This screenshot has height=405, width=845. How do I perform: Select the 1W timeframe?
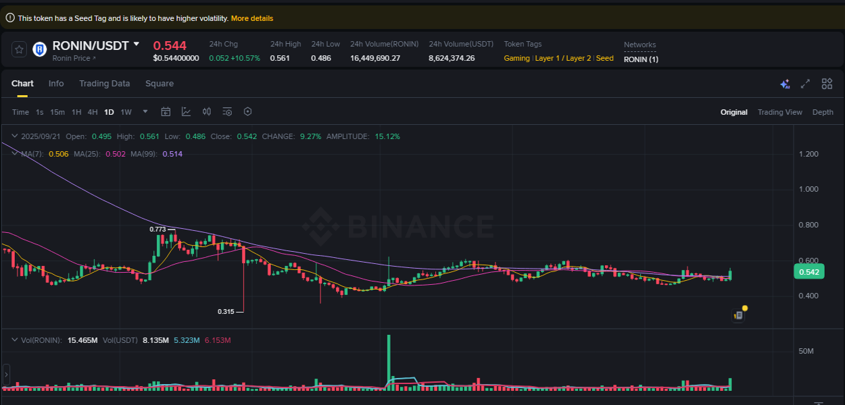tap(126, 111)
